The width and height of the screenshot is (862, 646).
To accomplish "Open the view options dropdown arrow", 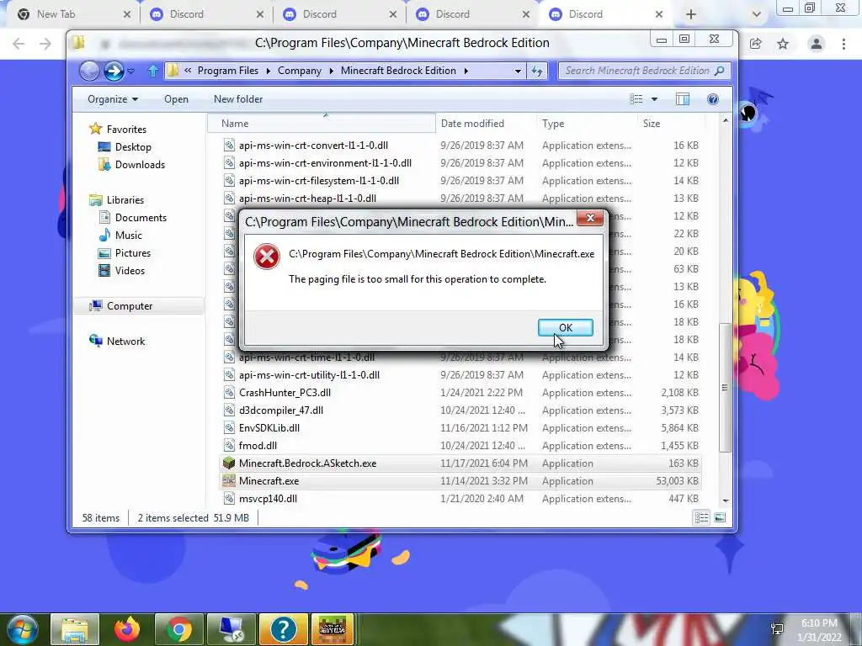I will point(654,99).
